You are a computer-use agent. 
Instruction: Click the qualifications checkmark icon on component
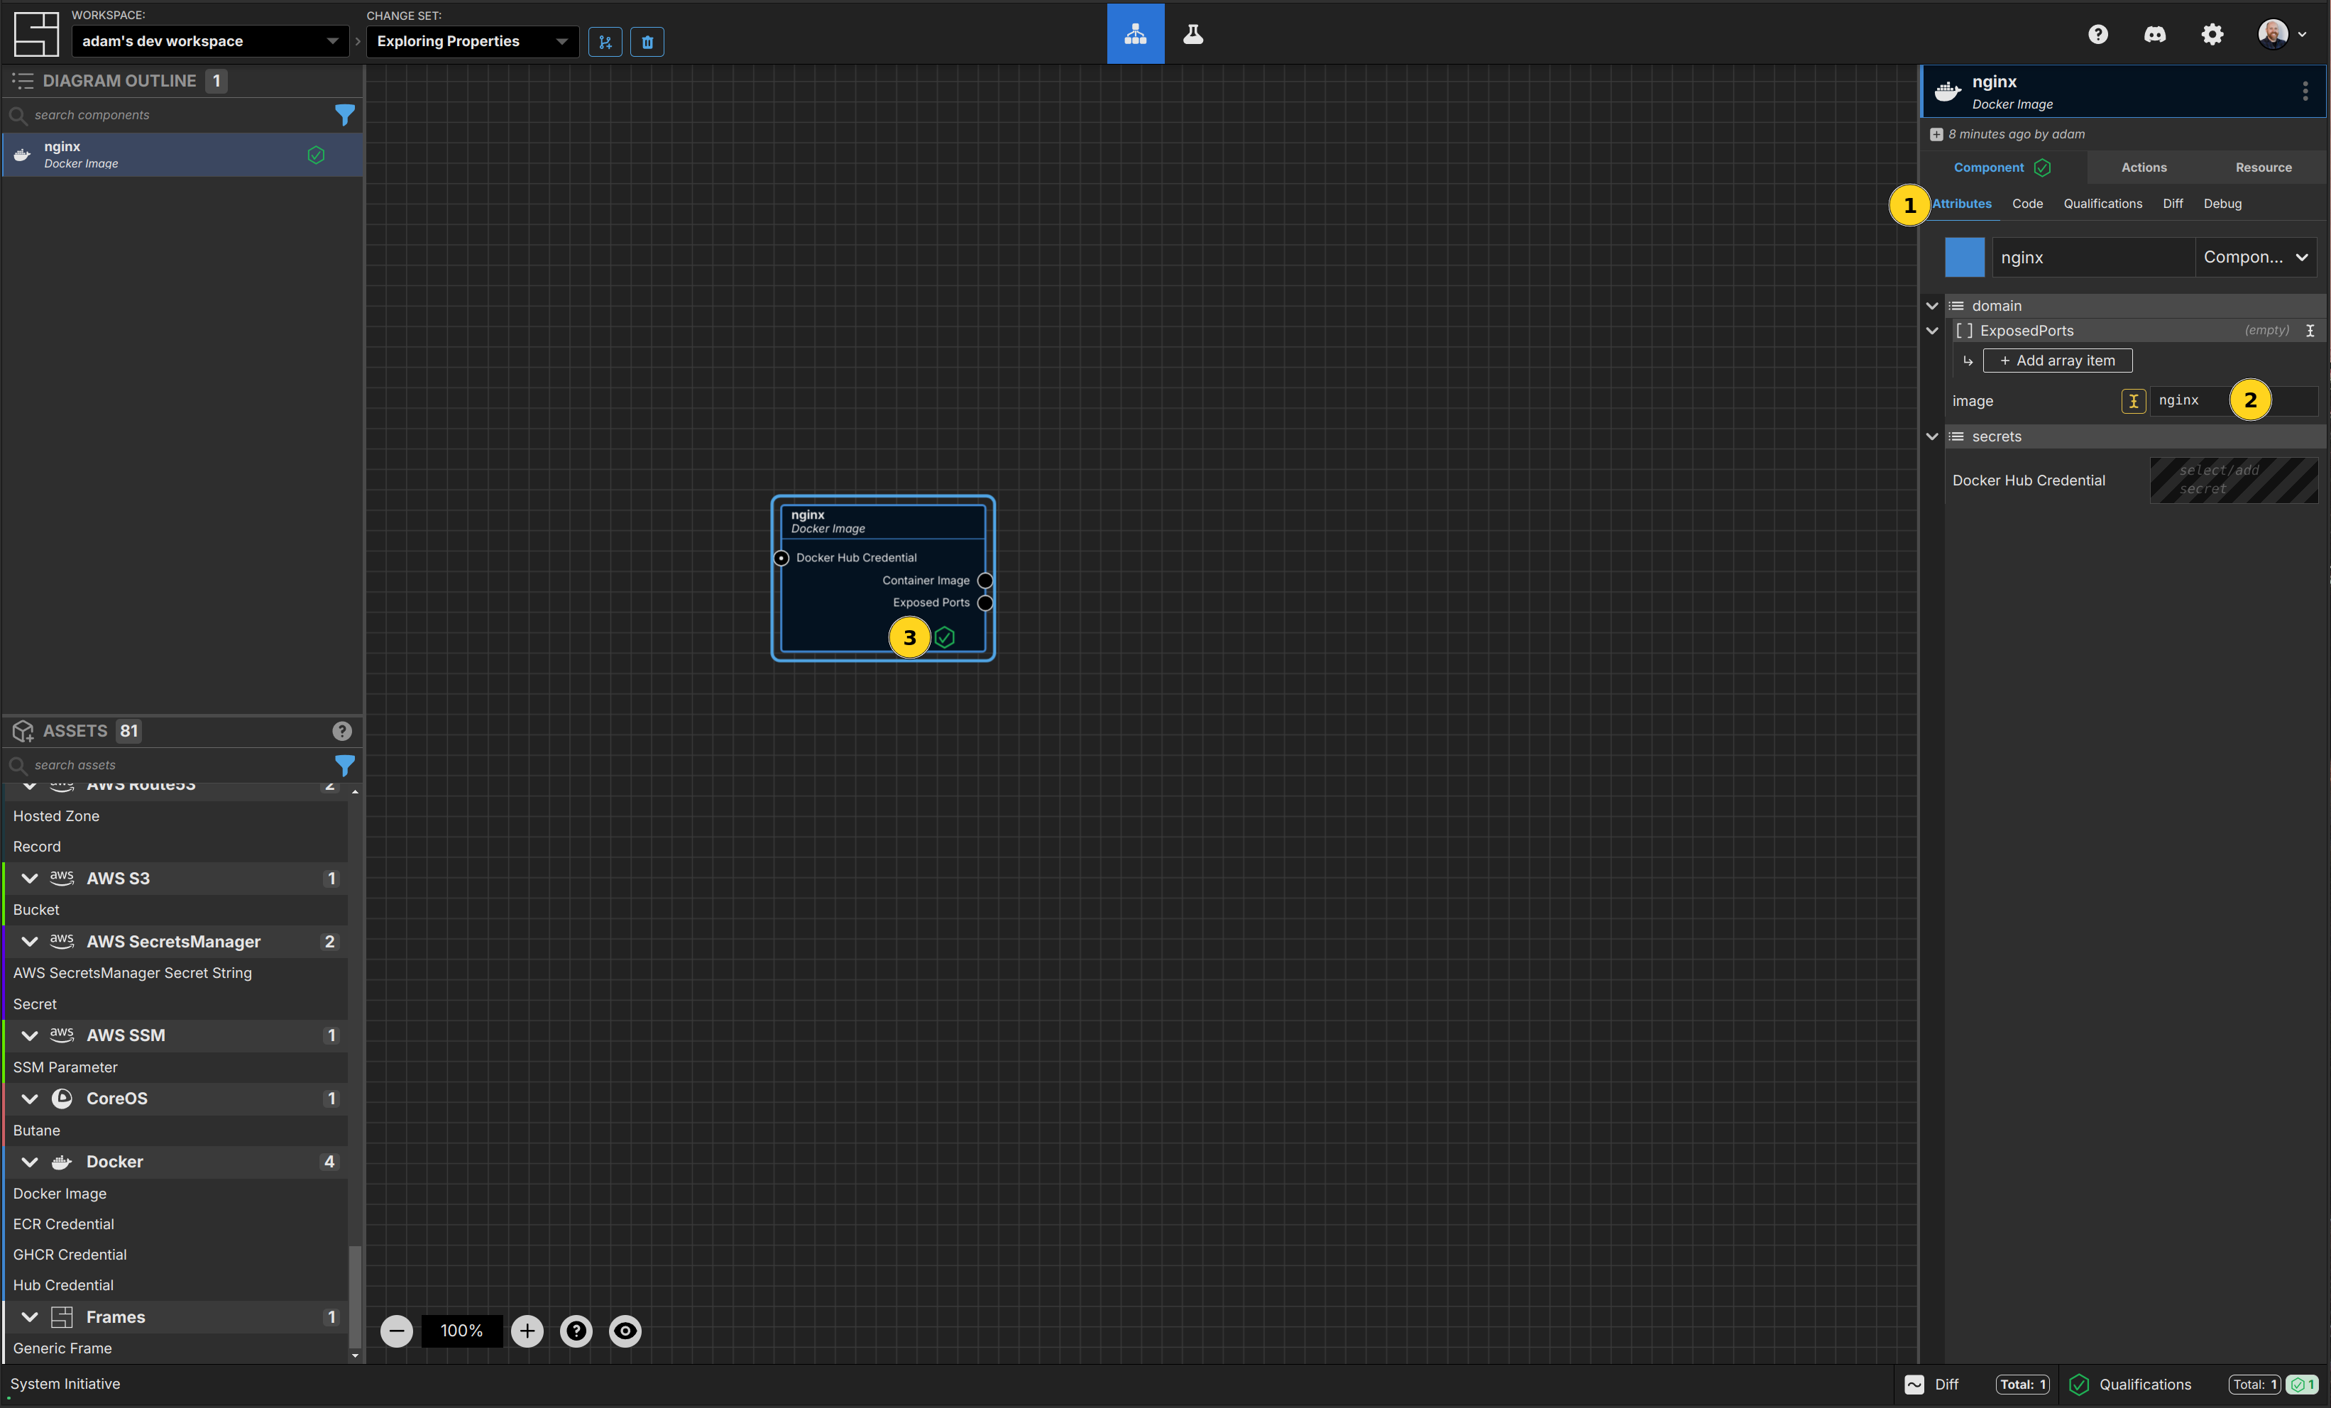pyautogui.click(x=945, y=637)
